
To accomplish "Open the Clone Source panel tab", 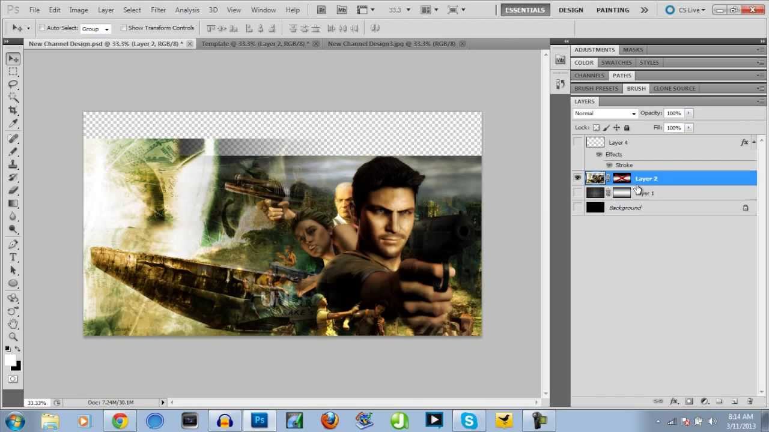I will click(674, 88).
